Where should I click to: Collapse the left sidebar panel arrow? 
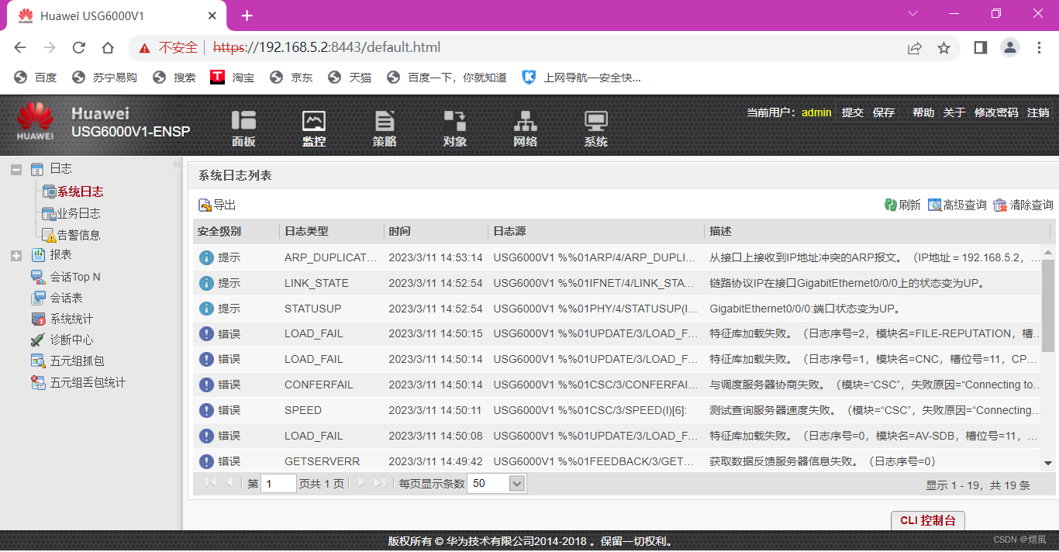[x=177, y=164]
